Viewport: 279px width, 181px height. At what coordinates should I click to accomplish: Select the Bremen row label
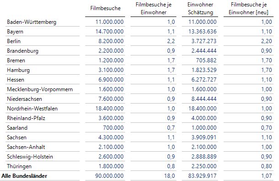click(x=16, y=60)
